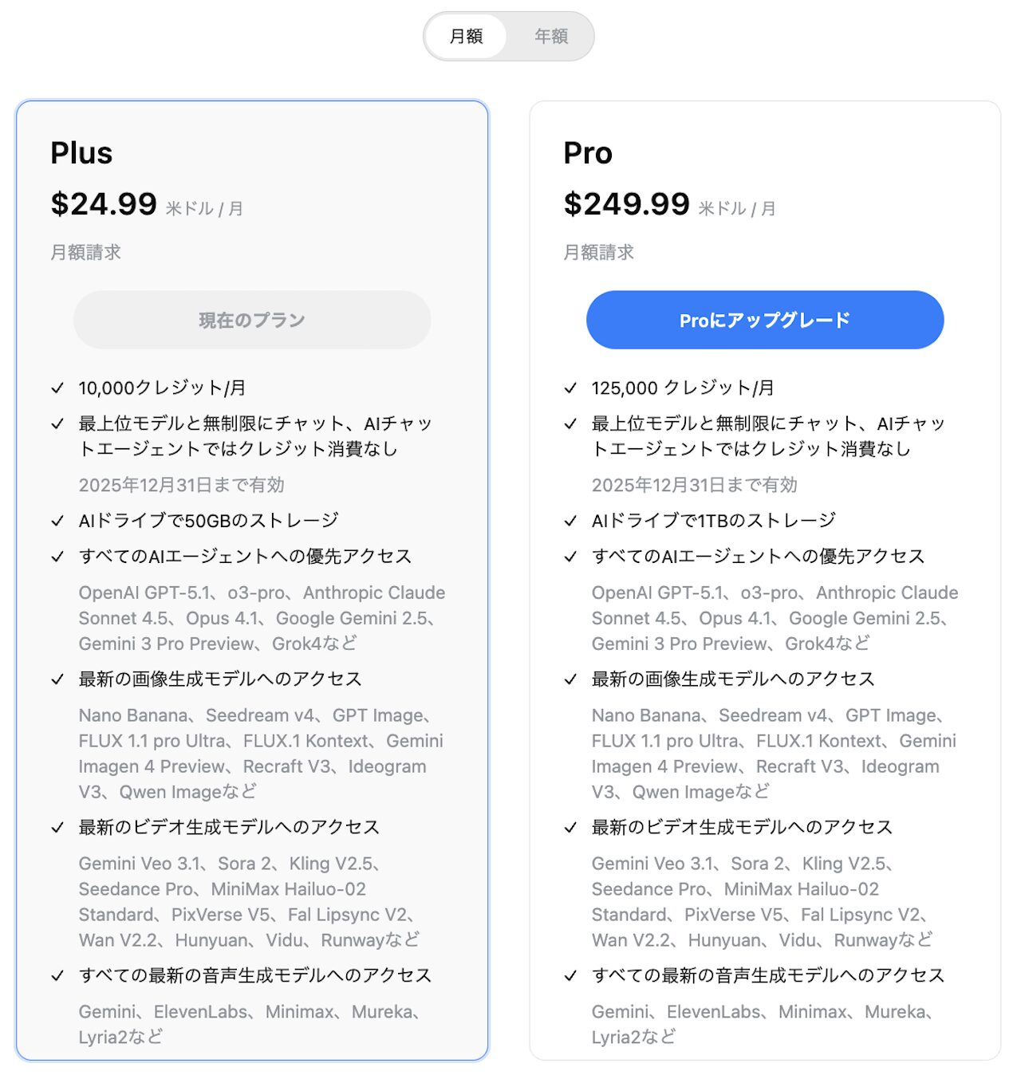Click checkmark beside 10,000クレジット/月
Viewport: 1021px width, 1075px height.
tap(57, 388)
